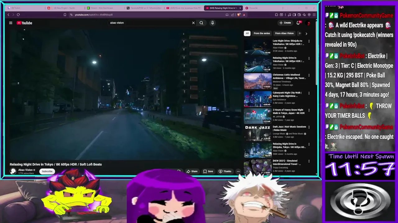This screenshot has height=223, width=398.
Task: Open the browser hamburger menu
Action: 314,15
